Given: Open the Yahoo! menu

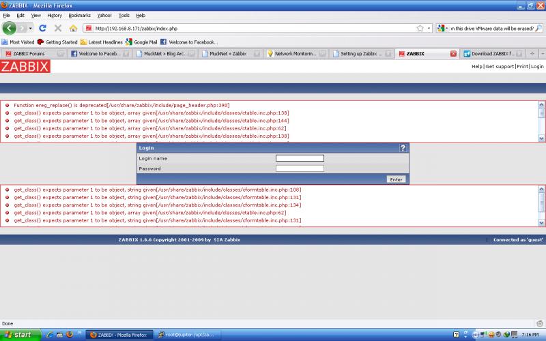Looking at the screenshot, I should click(104, 15).
